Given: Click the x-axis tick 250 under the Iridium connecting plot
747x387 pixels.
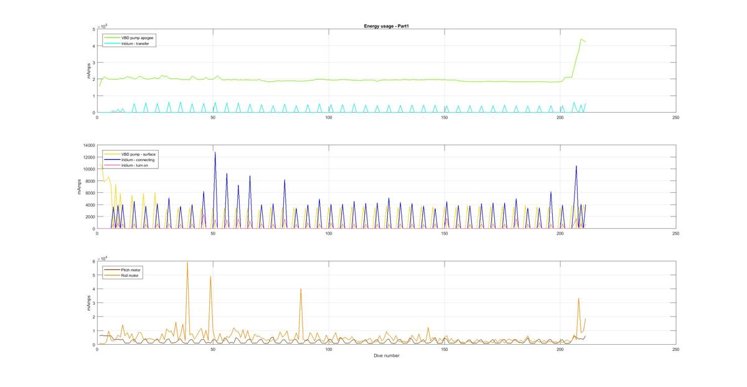Looking at the screenshot, I should coord(675,233).
